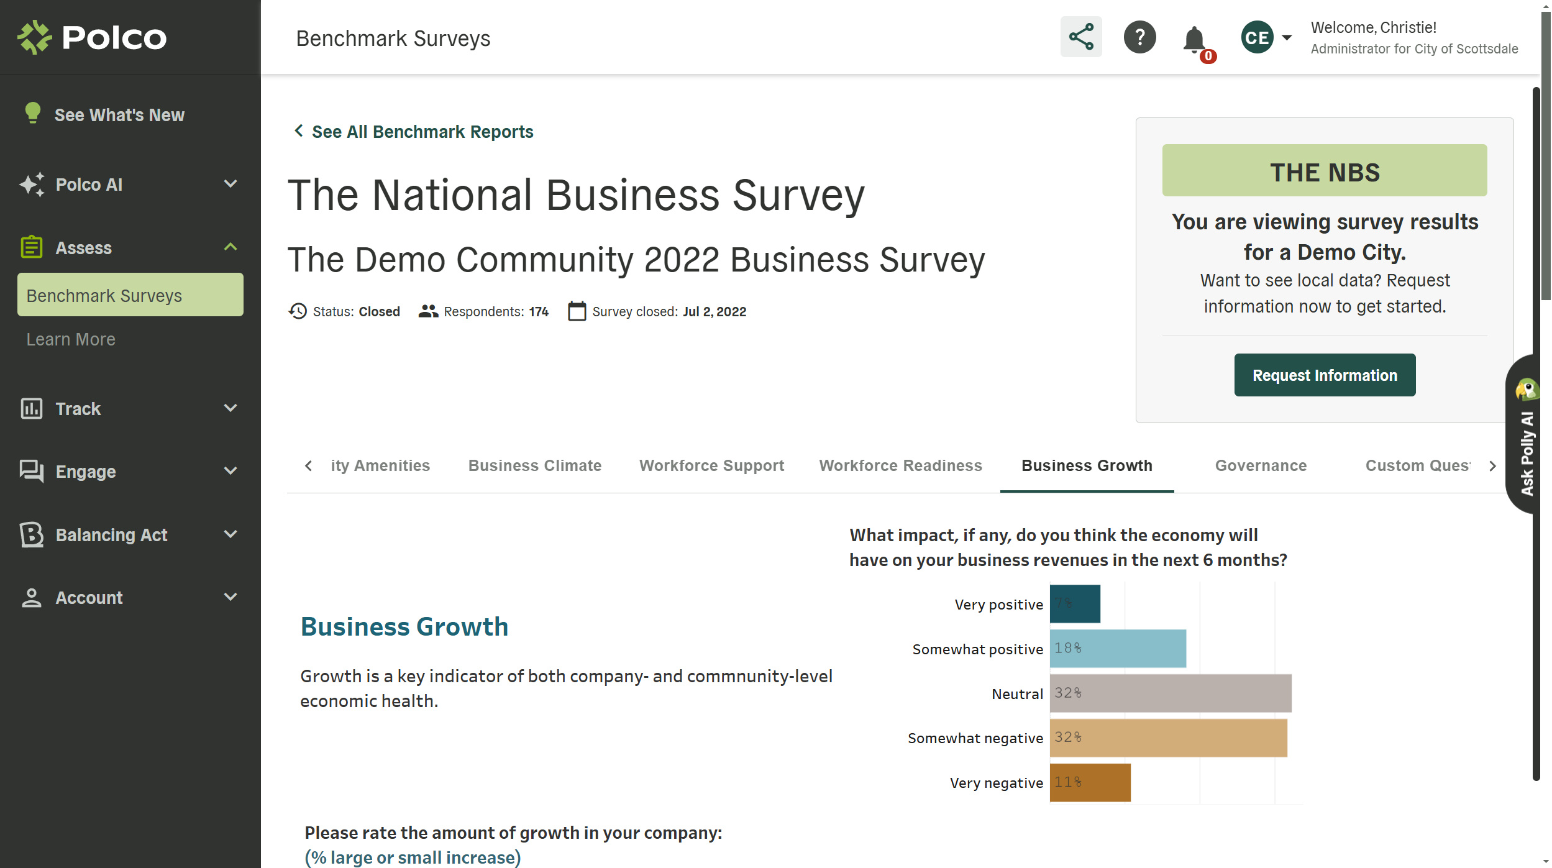The image size is (1552, 868).
Task: Switch to the Business Climate tab
Action: pos(535,465)
